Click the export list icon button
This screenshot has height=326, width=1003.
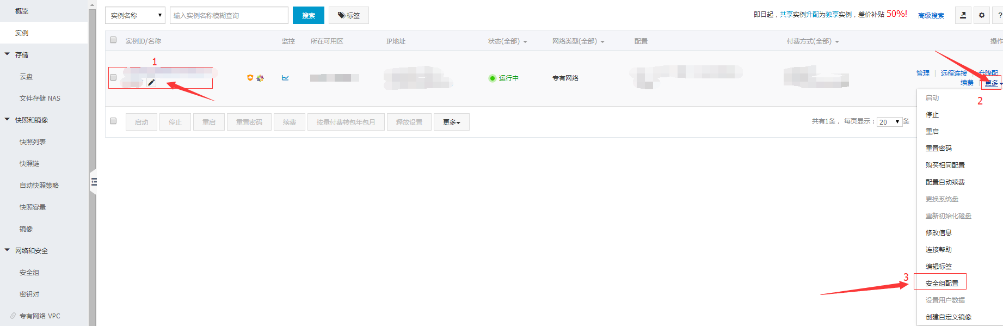(963, 15)
